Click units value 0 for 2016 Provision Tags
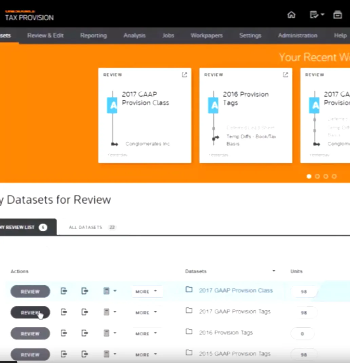 click(x=302, y=333)
